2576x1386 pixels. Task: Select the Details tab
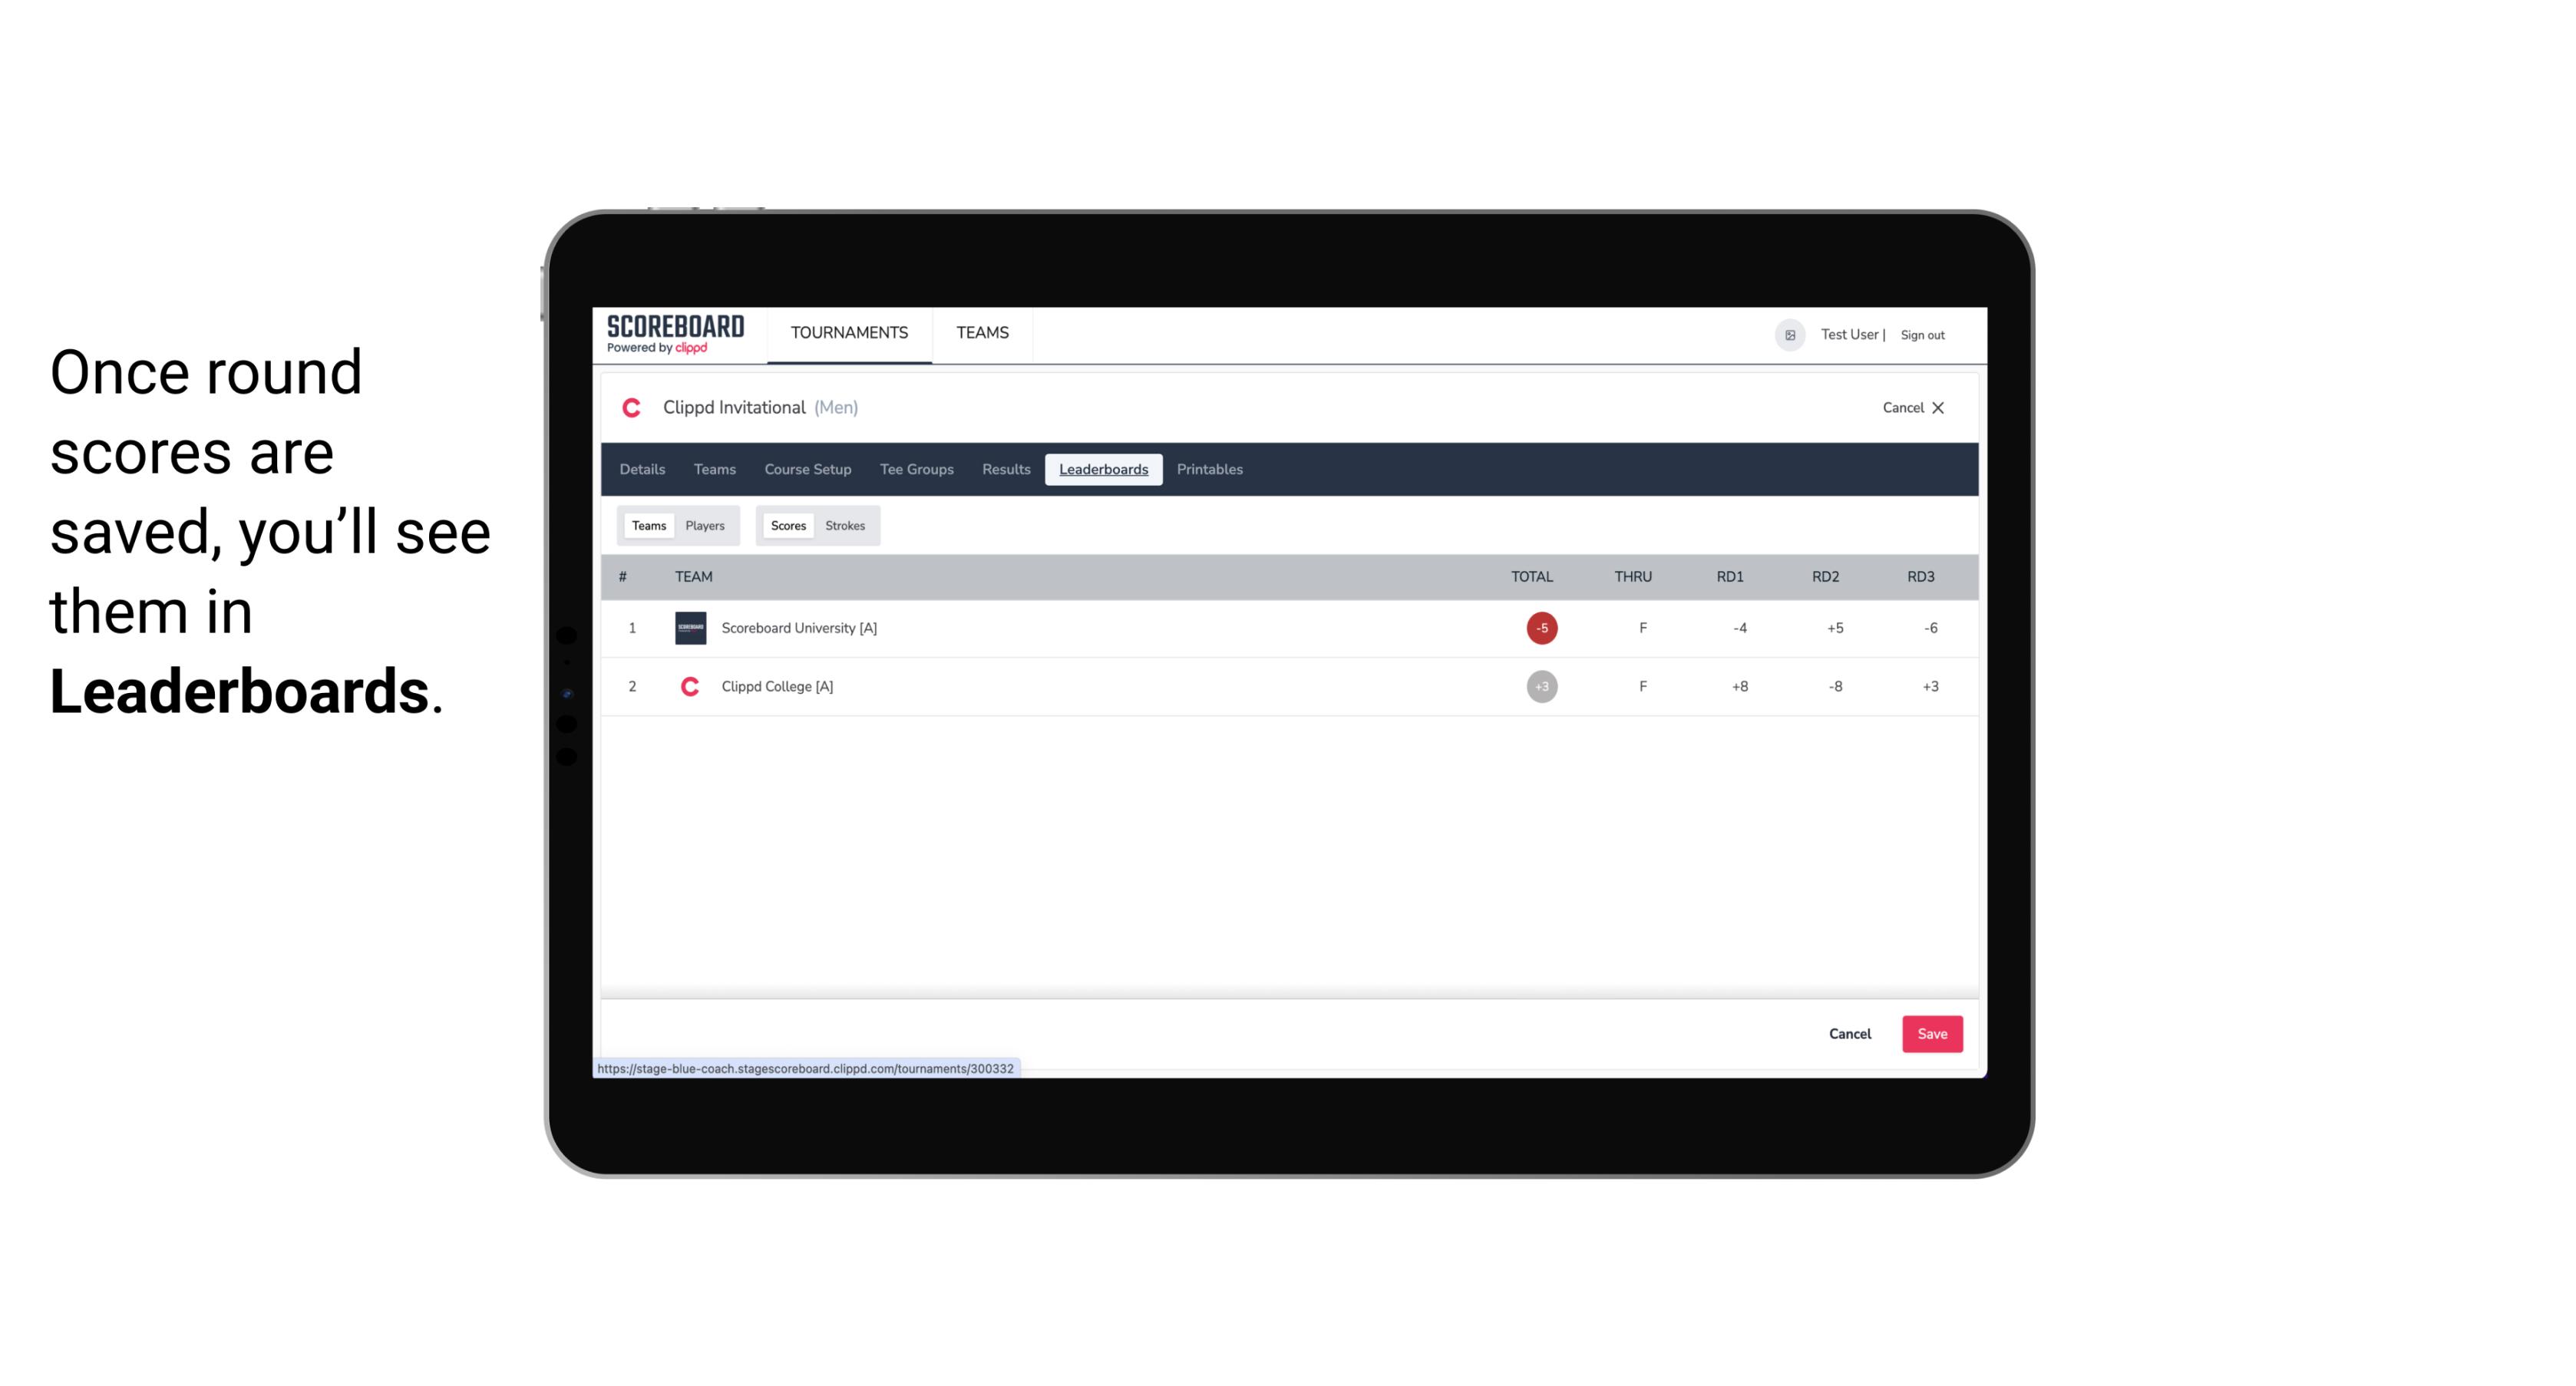pyautogui.click(x=640, y=470)
